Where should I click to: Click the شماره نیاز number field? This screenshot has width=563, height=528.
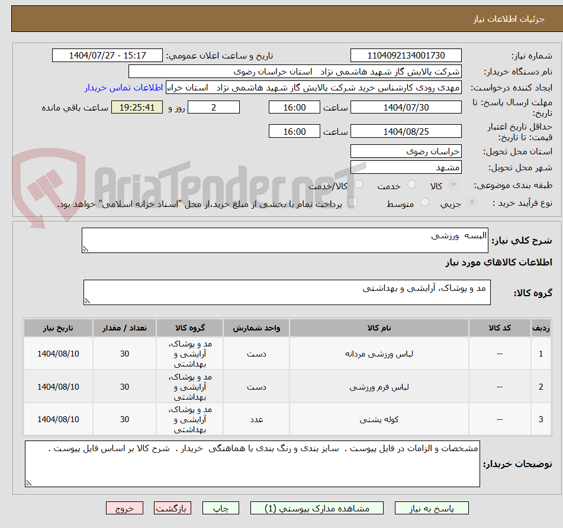tap(406, 56)
